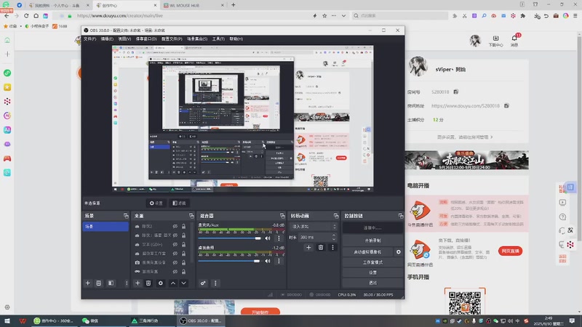This screenshot has width=582, height=327.
Task: Open 麦克风/Aux channel three-dot options
Action: click(279, 238)
